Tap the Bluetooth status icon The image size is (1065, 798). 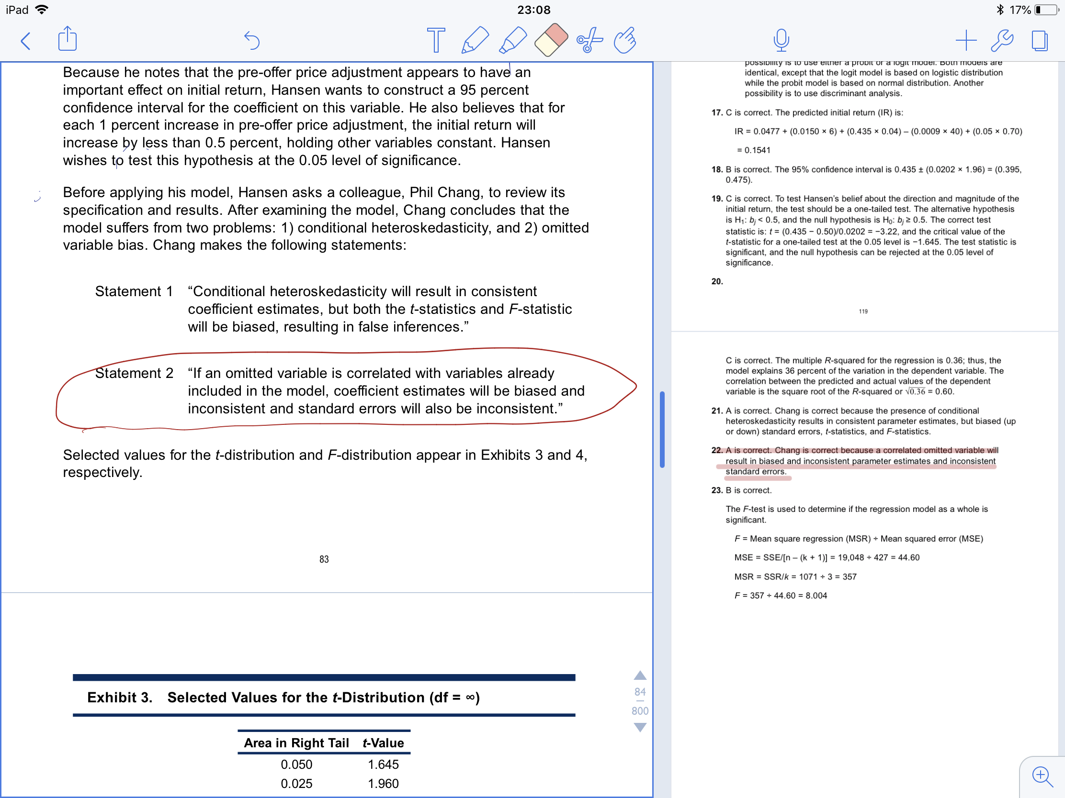click(999, 10)
